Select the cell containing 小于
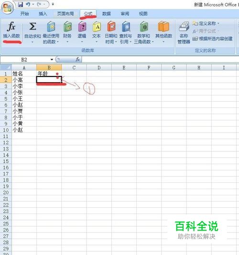Screen dimensions: 239x255 [x=24, y=117]
